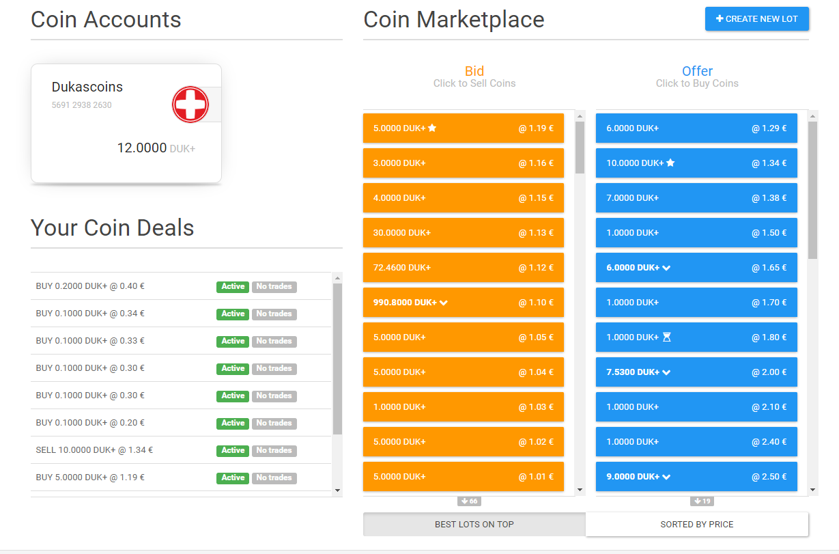Click the star icon on 5.0000 DUK+ bid
The width and height of the screenshot is (839, 554).
click(432, 128)
